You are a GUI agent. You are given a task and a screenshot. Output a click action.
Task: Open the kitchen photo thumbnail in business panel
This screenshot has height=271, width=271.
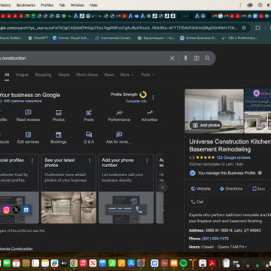(x=215, y=111)
